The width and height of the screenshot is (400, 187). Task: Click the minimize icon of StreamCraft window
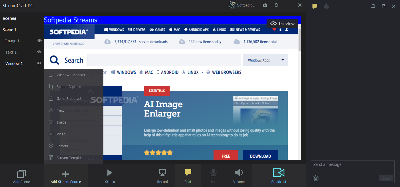click(x=288, y=5)
